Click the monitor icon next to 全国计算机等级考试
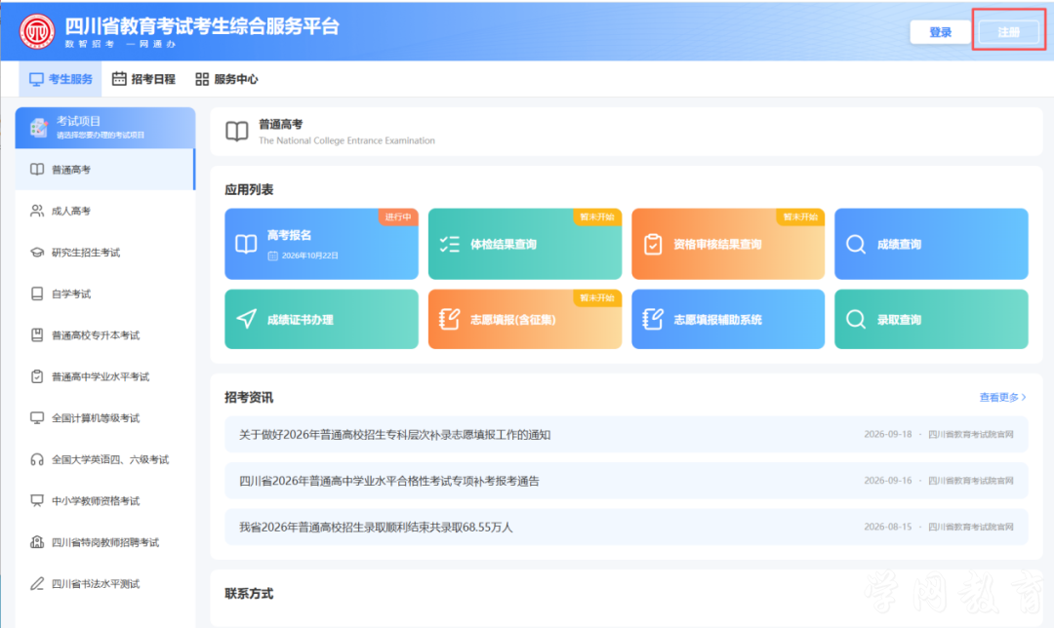Viewport: 1054px width, 628px height. pos(37,417)
